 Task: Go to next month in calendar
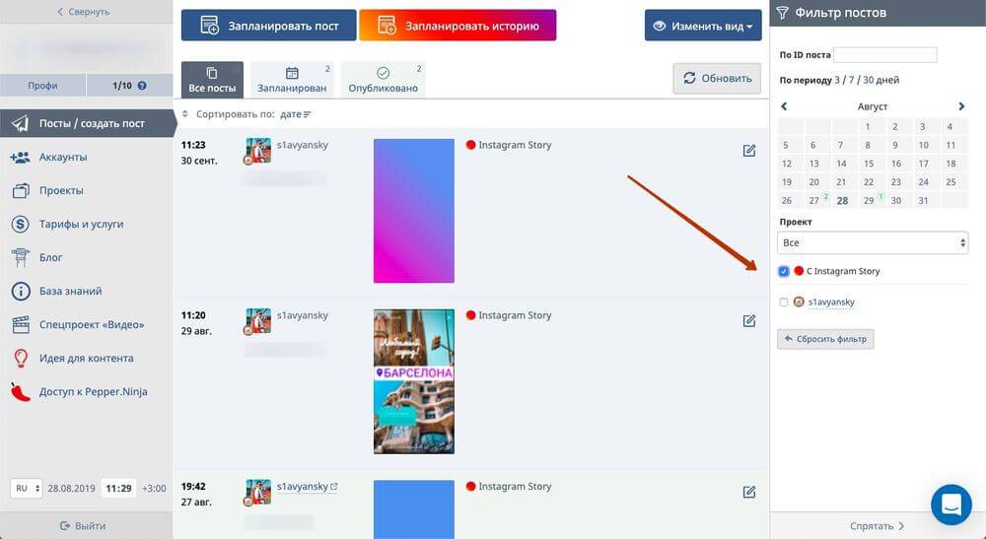pos(961,106)
